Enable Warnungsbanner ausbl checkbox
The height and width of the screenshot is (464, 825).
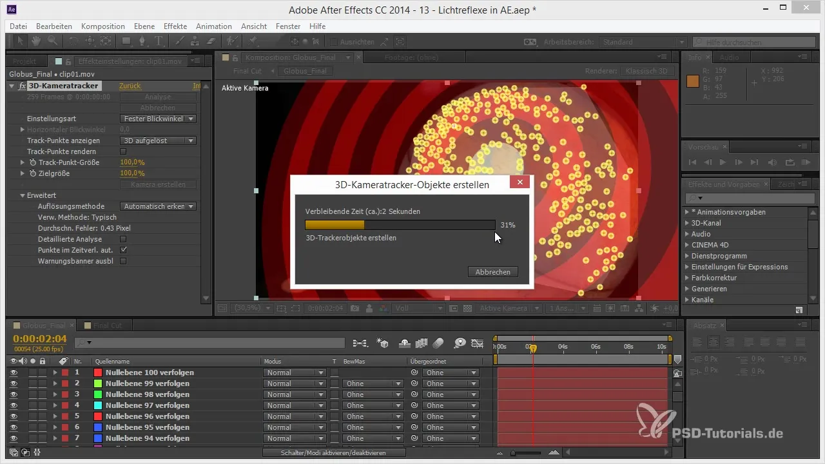pyautogui.click(x=124, y=261)
